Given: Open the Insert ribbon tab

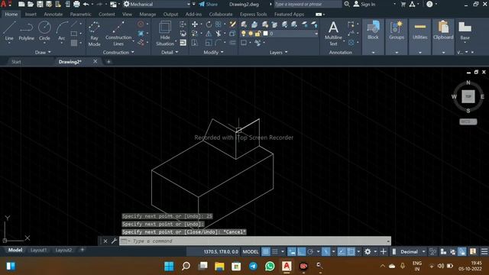Looking at the screenshot, I should [31, 15].
